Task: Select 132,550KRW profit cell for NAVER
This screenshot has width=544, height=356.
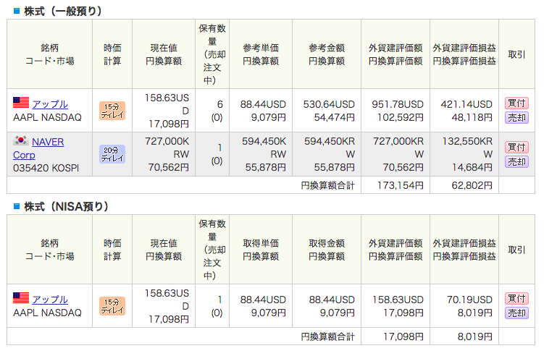Action: pyautogui.click(x=467, y=148)
